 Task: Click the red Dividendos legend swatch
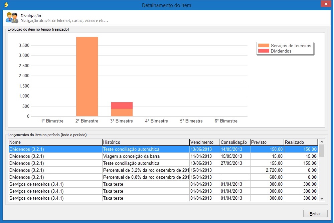(x=264, y=51)
